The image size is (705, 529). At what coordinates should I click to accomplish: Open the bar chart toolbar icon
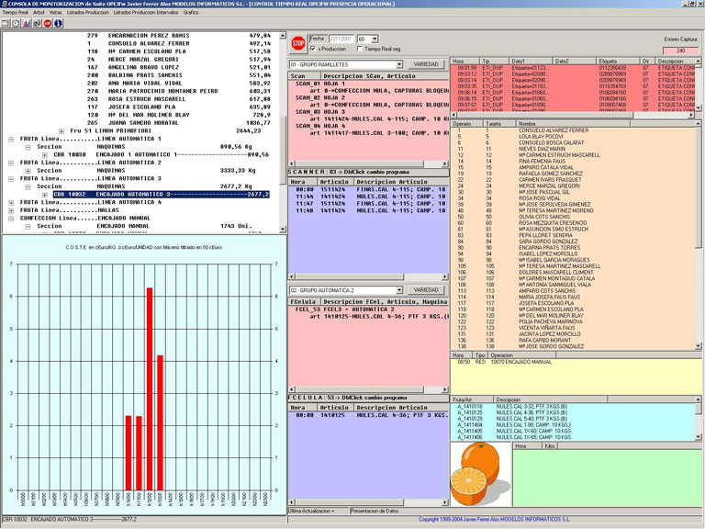click(x=27, y=23)
